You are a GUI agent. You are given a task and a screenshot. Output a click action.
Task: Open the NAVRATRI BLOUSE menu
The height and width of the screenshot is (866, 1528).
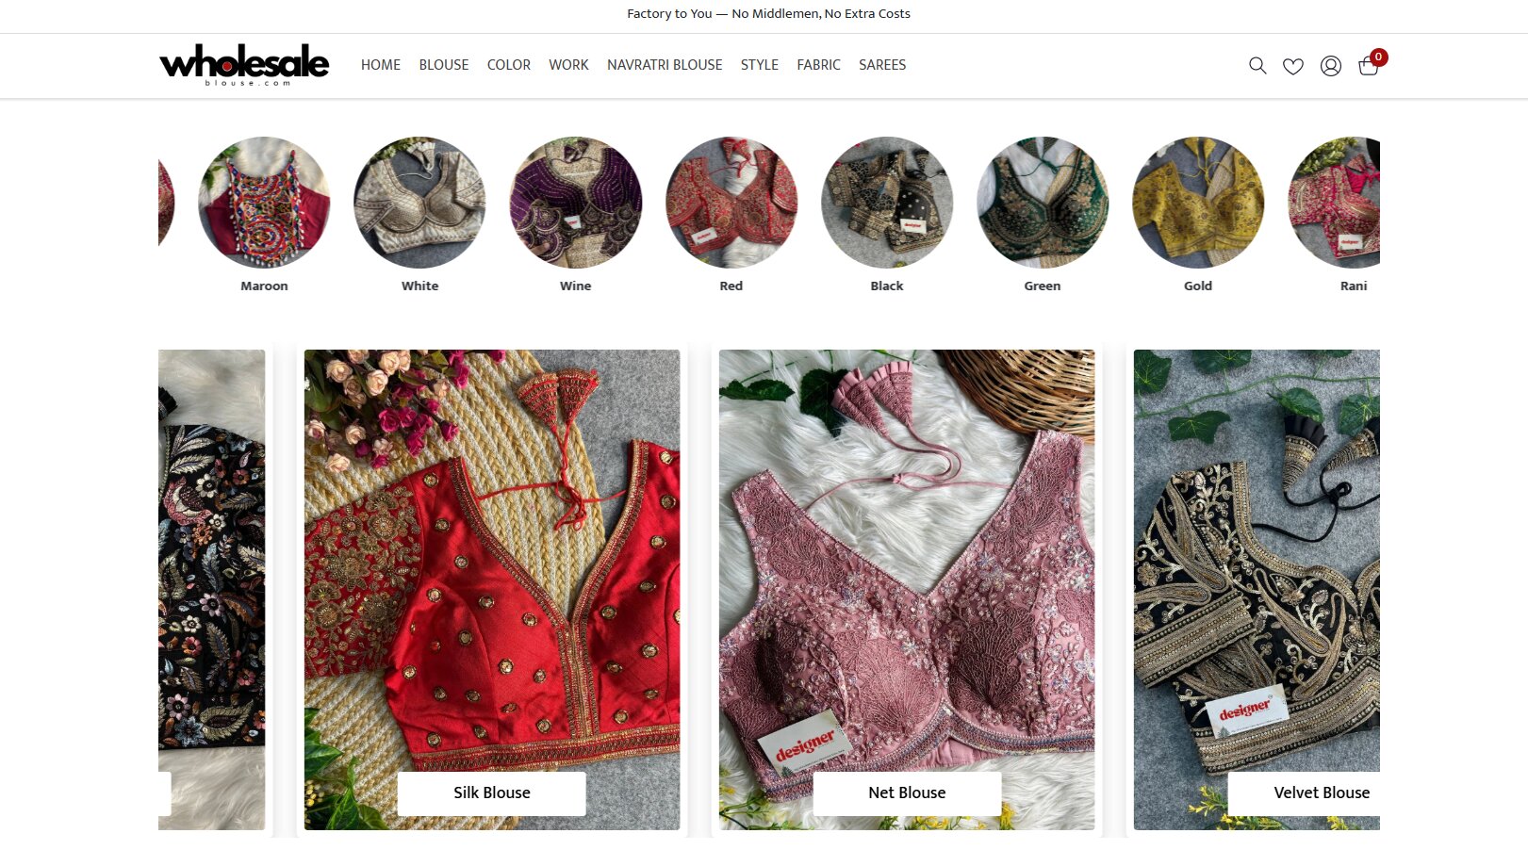pyautogui.click(x=665, y=65)
